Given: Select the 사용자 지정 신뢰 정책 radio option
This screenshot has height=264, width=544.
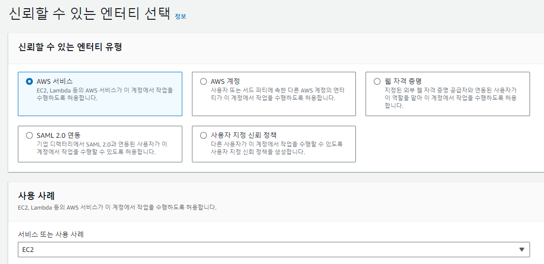Looking at the screenshot, I should pos(204,135).
